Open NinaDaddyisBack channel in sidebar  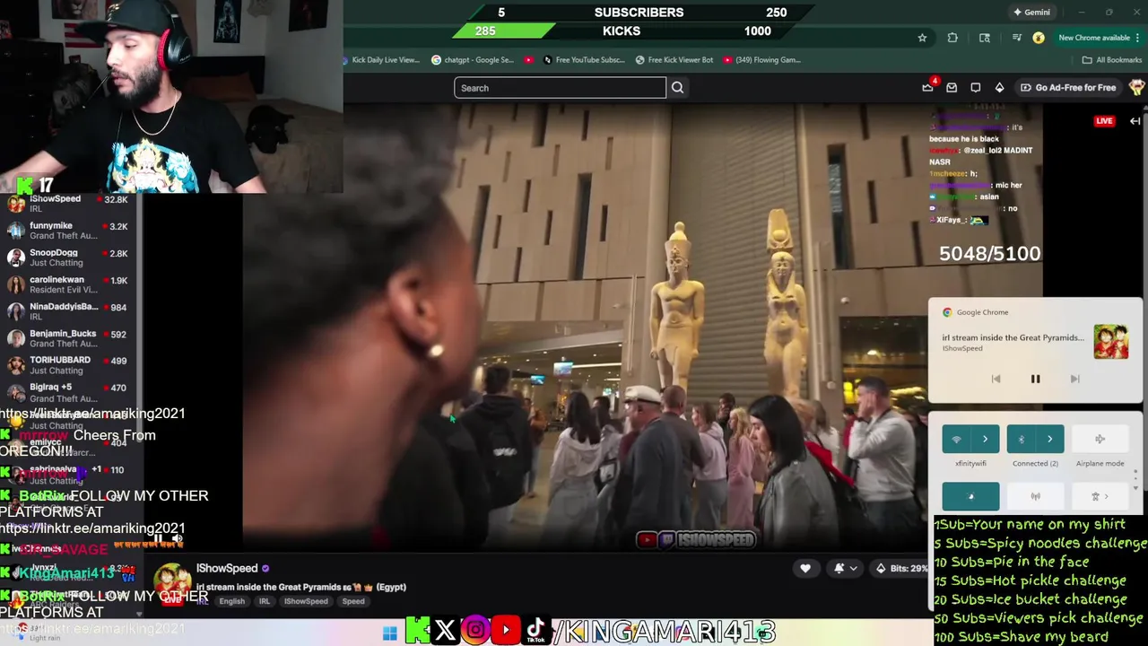(69, 311)
